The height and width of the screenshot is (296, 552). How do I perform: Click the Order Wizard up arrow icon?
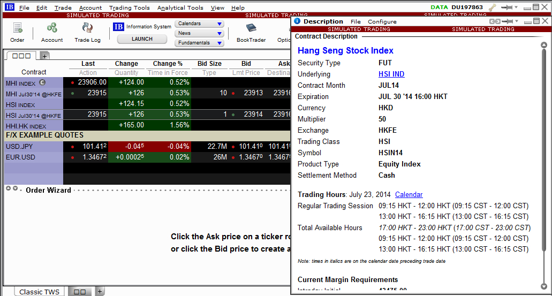pyautogui.click(x=9, y=188)
